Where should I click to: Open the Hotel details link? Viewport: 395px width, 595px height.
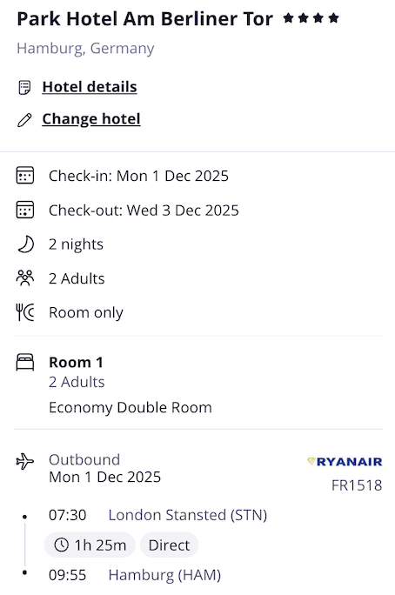[90, 87]
